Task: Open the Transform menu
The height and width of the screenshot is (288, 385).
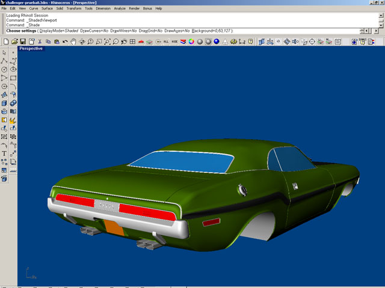Action: pos(74,8)
